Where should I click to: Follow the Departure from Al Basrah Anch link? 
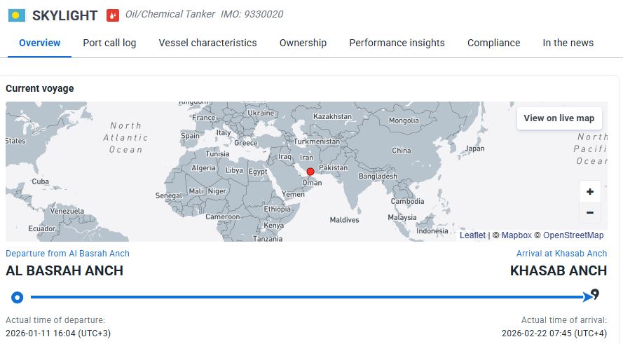[67, 254]
